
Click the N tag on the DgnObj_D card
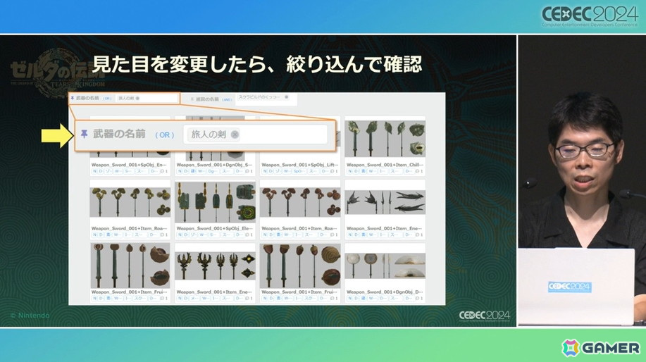[349, 298]
